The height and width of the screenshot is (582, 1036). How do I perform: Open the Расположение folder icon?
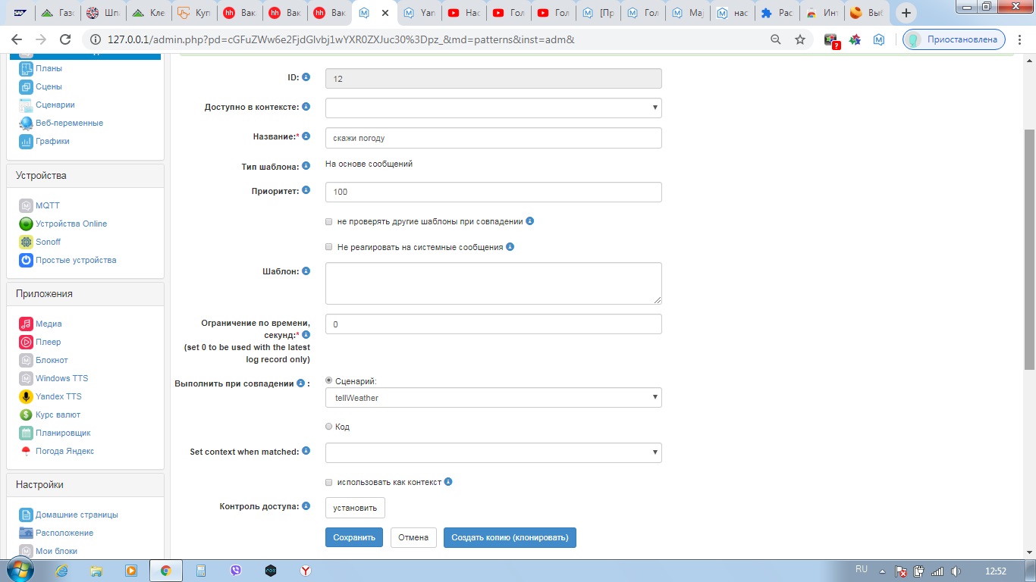[x=26, y=533]
